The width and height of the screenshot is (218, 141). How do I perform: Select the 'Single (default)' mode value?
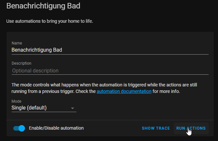[29, 108]
